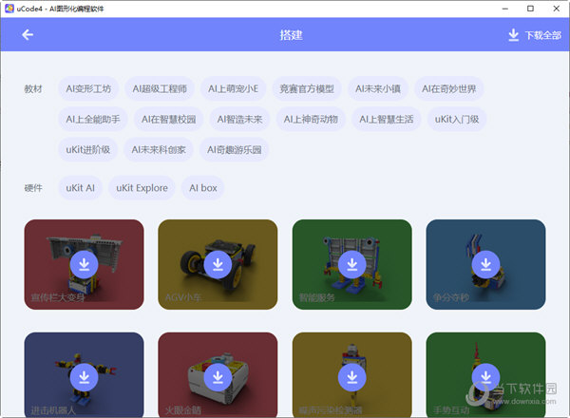
Task: Filter hardware by uKit Explore
Action: coord(142,188)
